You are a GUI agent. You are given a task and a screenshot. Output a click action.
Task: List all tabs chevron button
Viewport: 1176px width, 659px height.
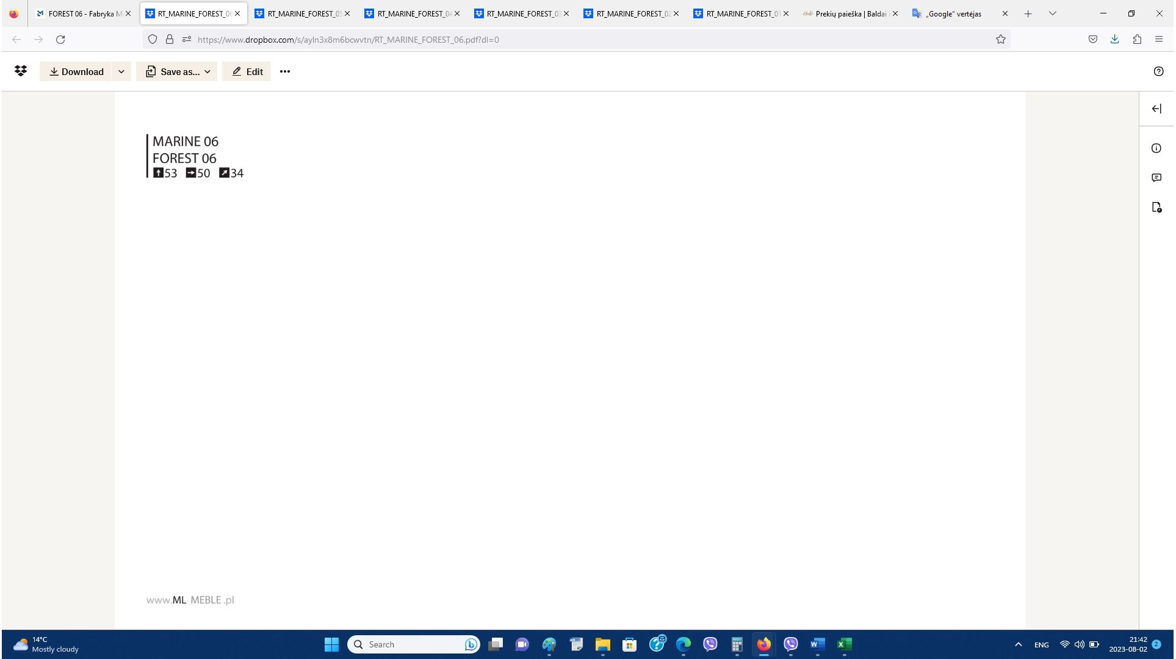pyautogui.click(x=1052, y=13)
